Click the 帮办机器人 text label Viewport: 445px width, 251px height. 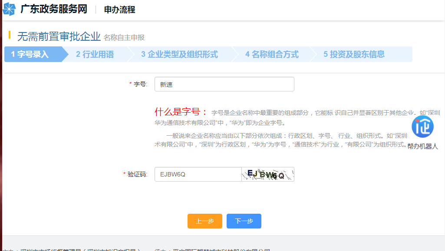tap(422, 147)
